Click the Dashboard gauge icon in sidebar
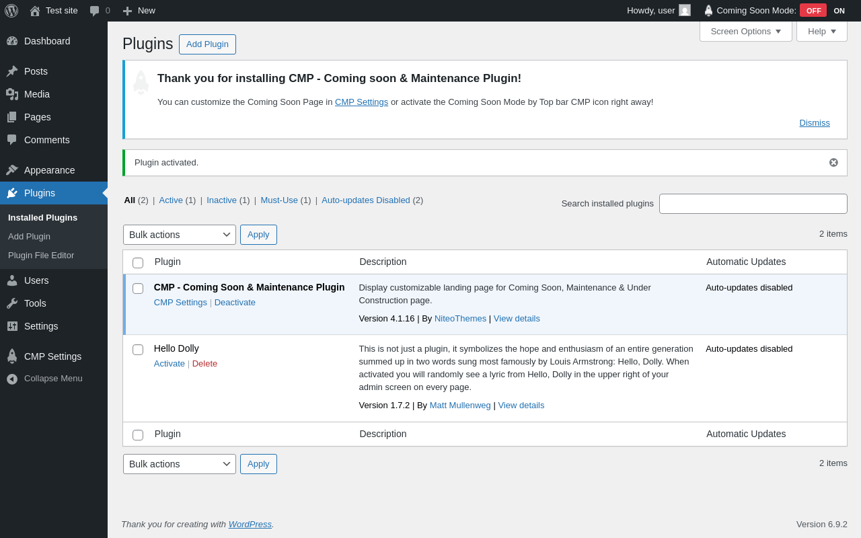 (x=12, y=41)
